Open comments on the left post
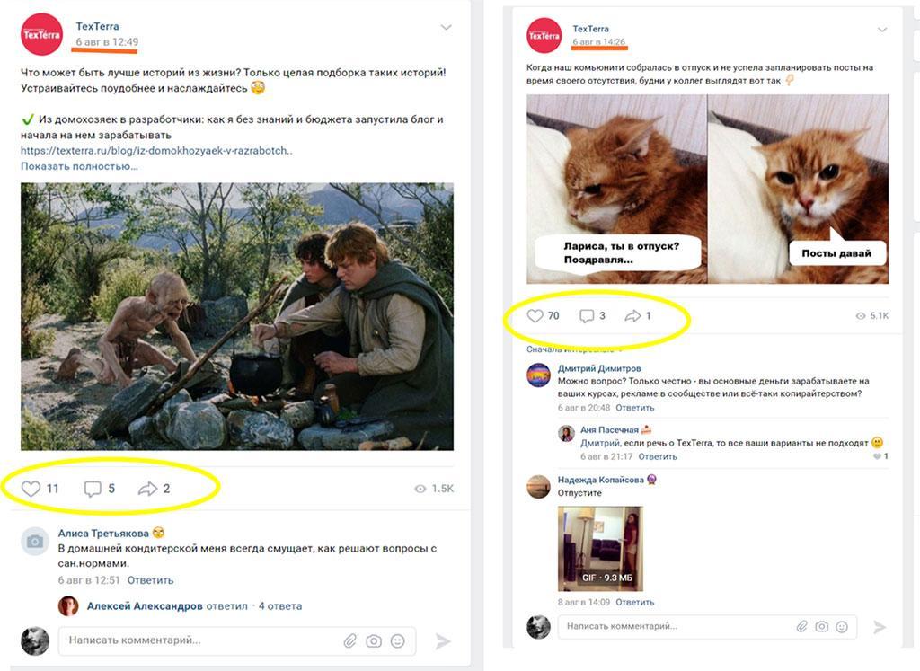 pyautogui.click(x=93, y=489)
